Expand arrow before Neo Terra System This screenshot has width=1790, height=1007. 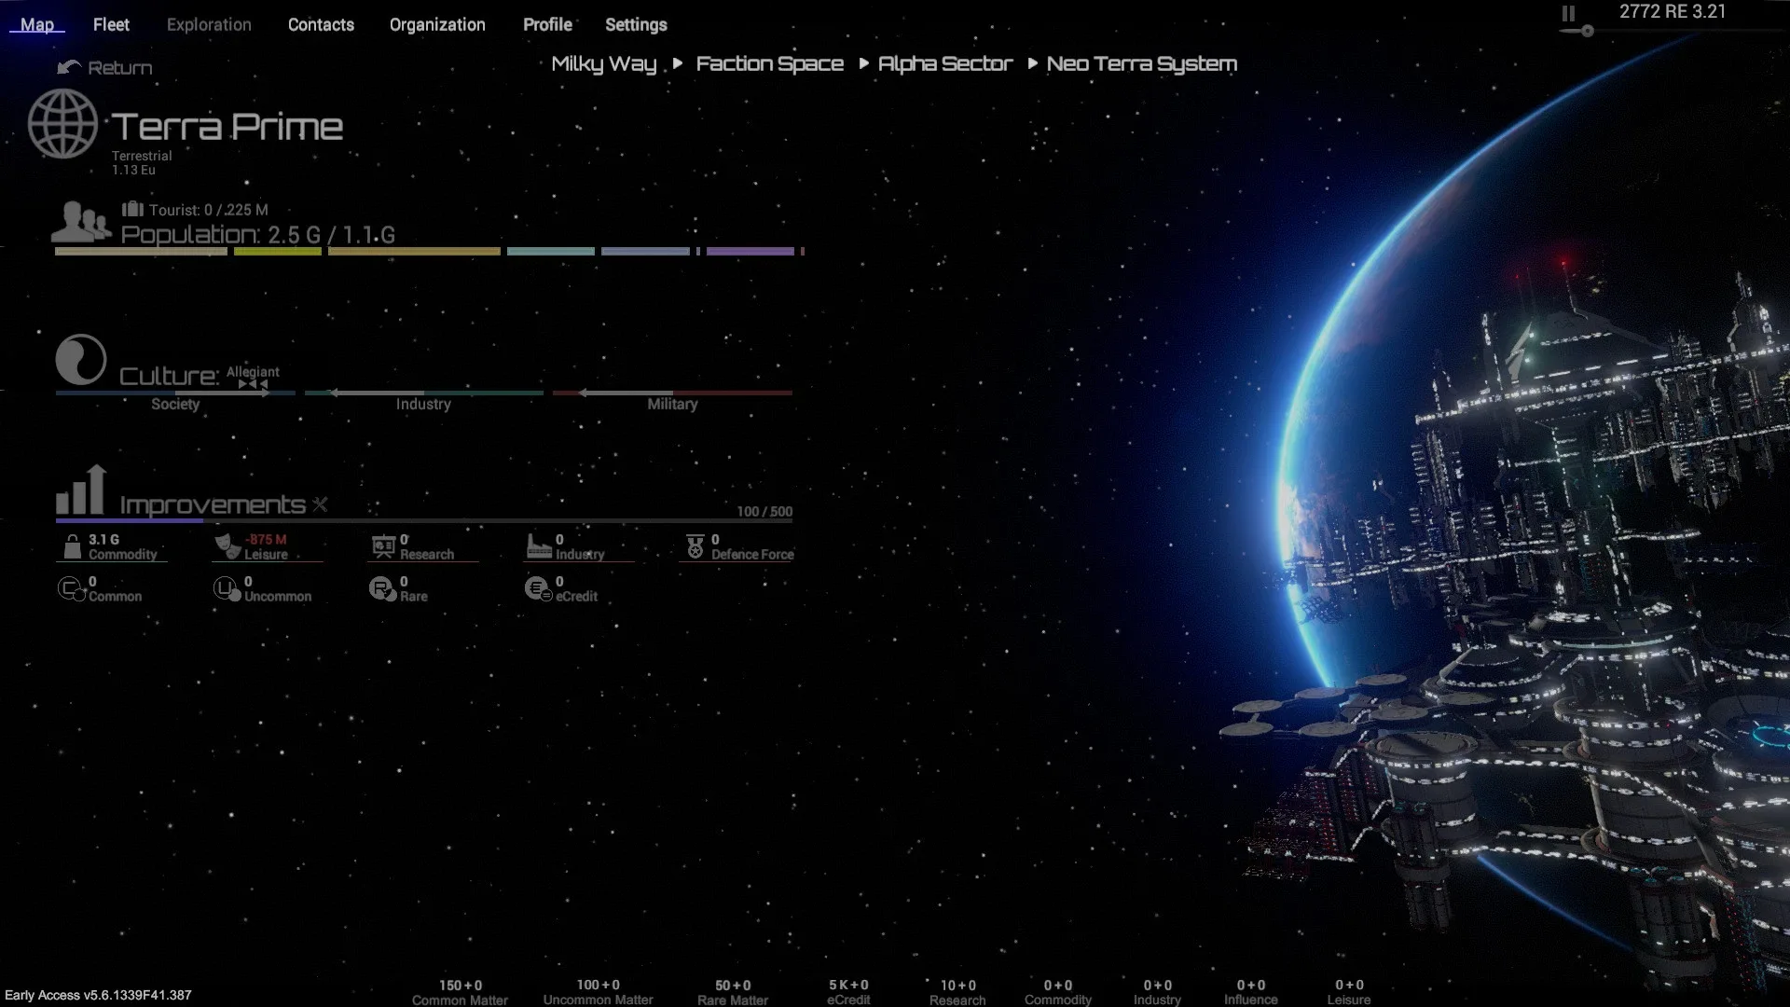pos(1032,63)
